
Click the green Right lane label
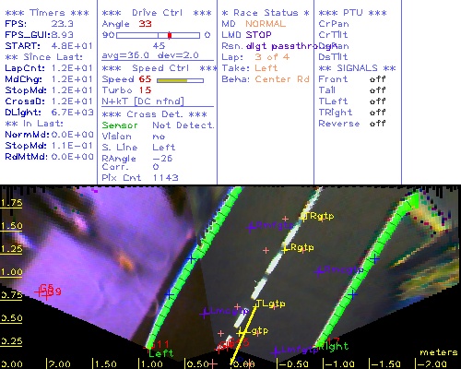333,347
